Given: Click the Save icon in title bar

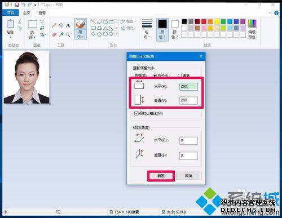Looking at the screenshot, I should 17,5.
